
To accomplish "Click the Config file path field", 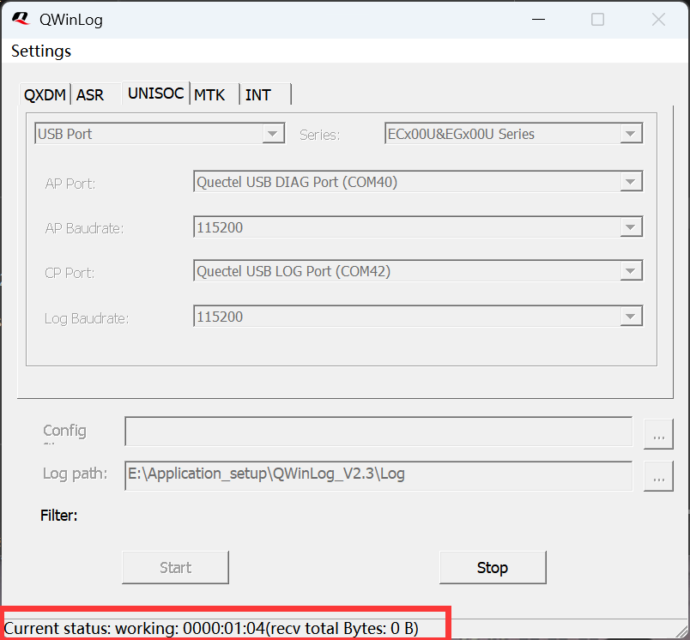I will pyautogui.click(x=378, y=431).
